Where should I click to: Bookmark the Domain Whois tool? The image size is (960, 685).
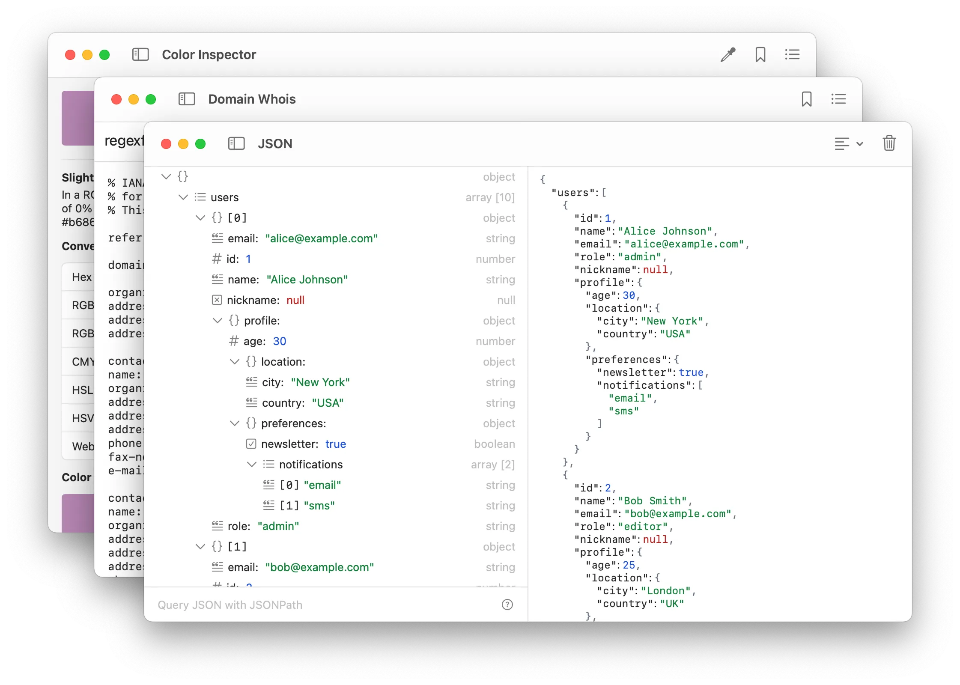(807, 99)
